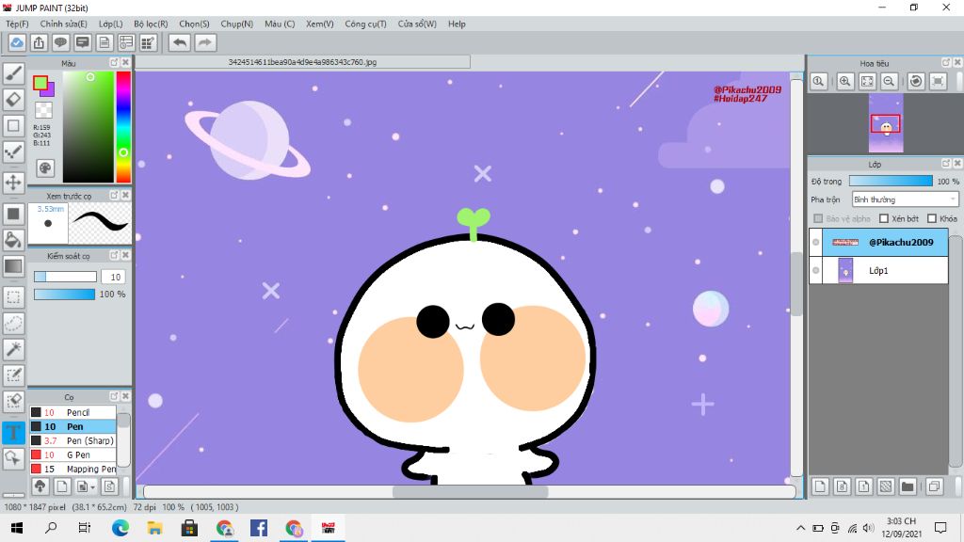Select the Brush tool

13,73
